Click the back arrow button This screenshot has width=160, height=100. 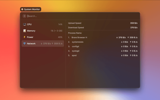click(24, 16)
